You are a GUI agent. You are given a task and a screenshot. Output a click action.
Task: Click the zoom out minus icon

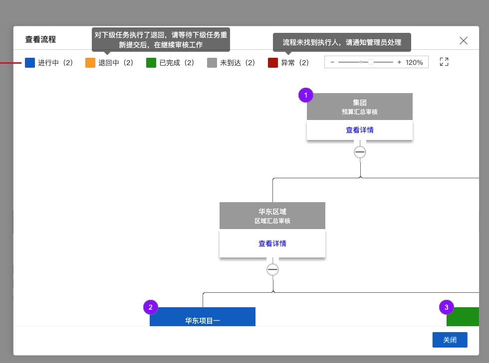click(x=333, y=62)
